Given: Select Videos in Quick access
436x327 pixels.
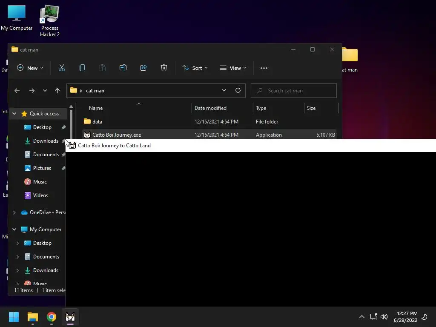Looking at the screenshot, I should click(x=40, y=195).
